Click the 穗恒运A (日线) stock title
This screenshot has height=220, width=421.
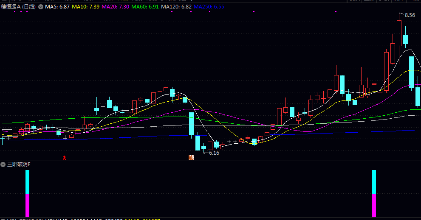[18, 7]
